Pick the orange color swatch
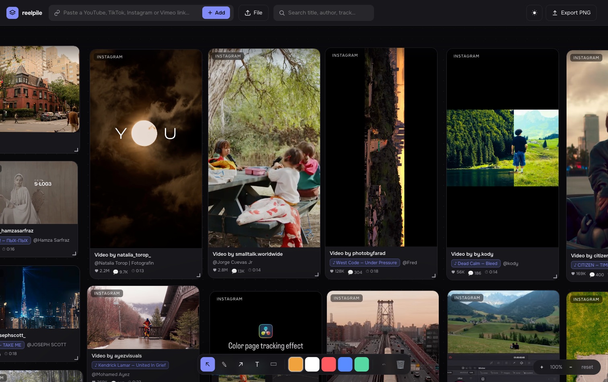The image size is (608, 382). point(296,364)
